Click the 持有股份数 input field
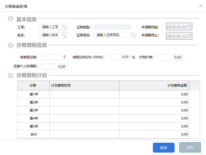Screen dimensions: 206x155 pos(55,57)
